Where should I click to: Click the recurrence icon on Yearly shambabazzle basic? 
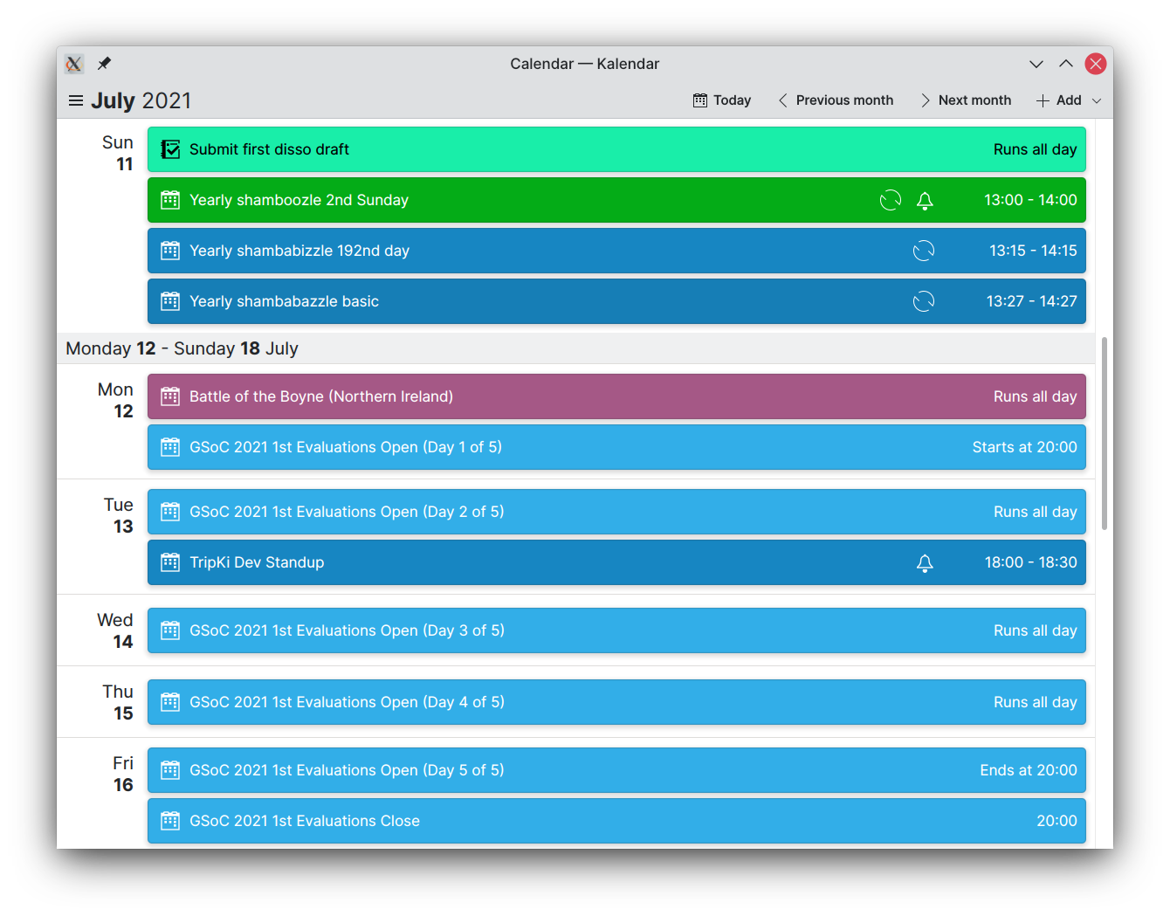924,301
